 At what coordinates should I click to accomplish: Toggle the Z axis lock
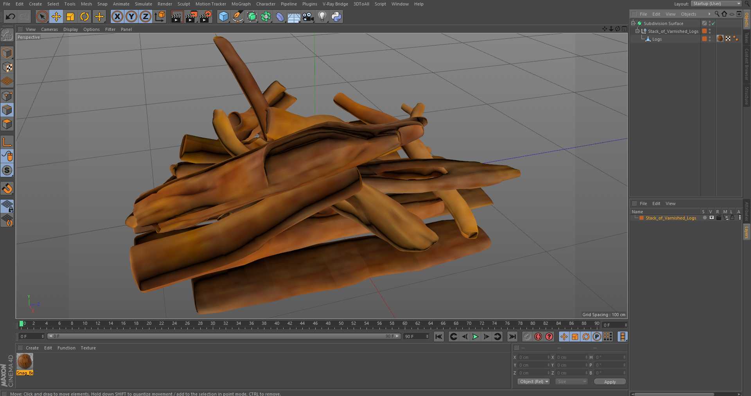[x=146, y=16]
